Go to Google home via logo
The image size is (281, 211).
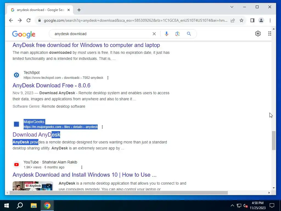point(24,34)
